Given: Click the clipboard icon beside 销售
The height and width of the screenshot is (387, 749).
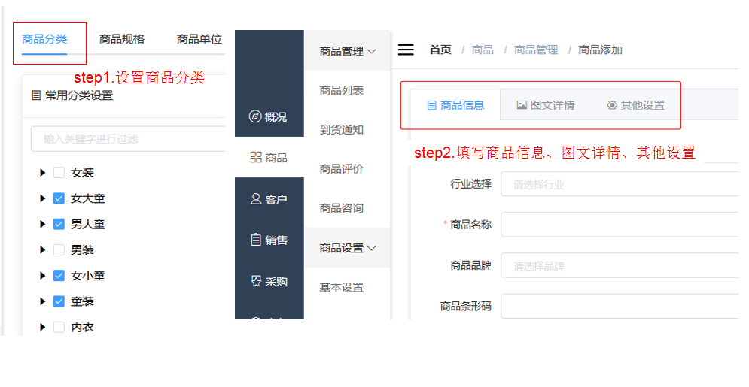Looking at the screenshot, I should tap(256, 239).
